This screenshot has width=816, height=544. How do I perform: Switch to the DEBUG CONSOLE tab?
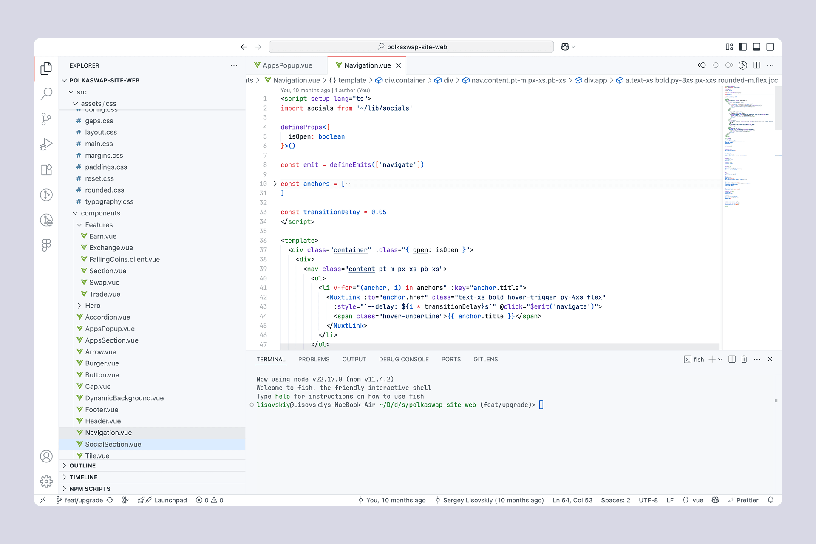pyautogui.click(x=404, y=359)
